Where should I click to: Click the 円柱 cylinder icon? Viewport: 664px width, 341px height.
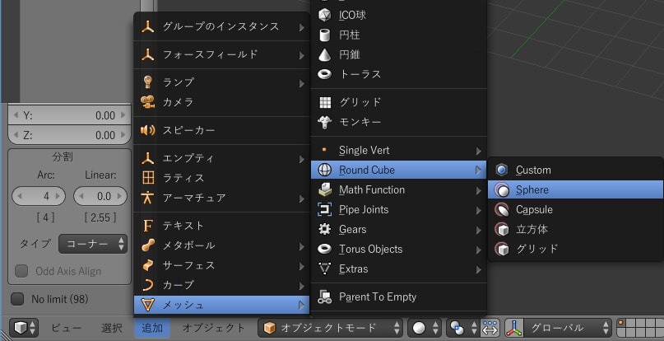(324, 35)
